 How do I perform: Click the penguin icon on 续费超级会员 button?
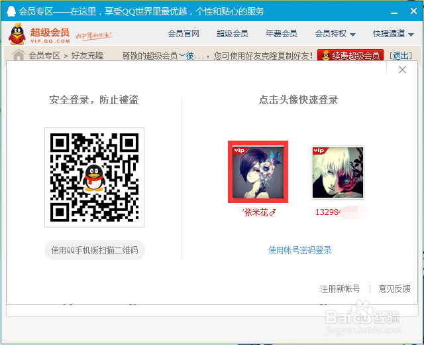326,56
